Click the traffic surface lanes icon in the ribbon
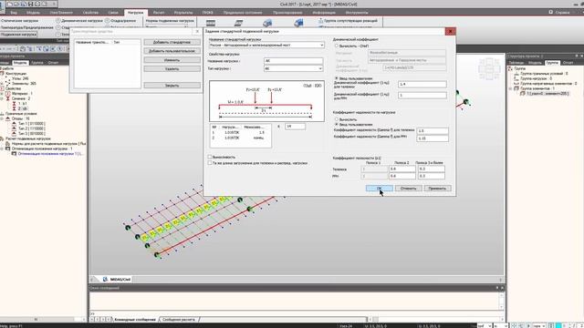 click(238, 23)
